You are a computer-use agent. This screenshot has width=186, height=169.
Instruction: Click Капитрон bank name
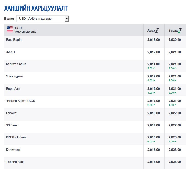coord(13,150)
